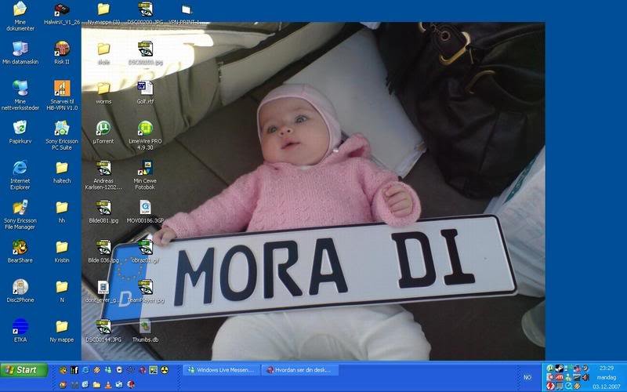
Task: Click the Start button
Action: [22, 370]
